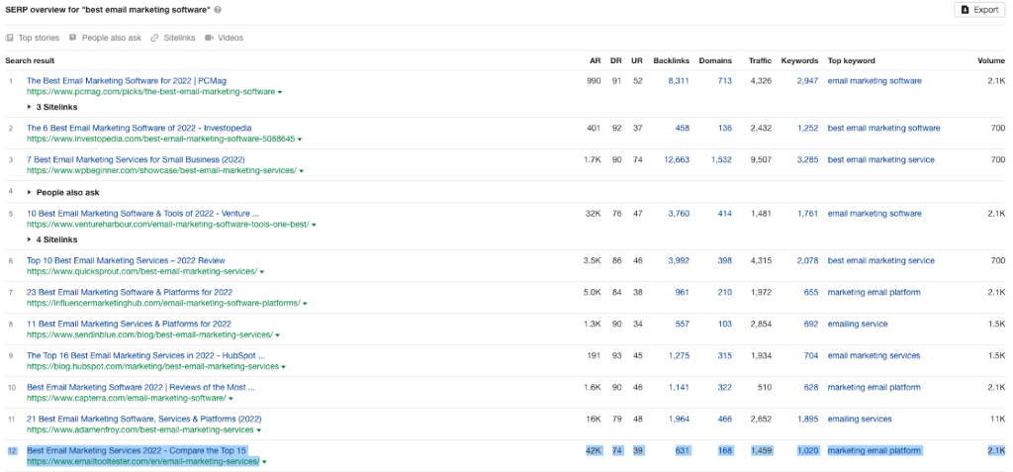1013x472 pixels.
Task: Click top keyword 'best email marketing software' for Investopedia
Action: tap(883, 128)
